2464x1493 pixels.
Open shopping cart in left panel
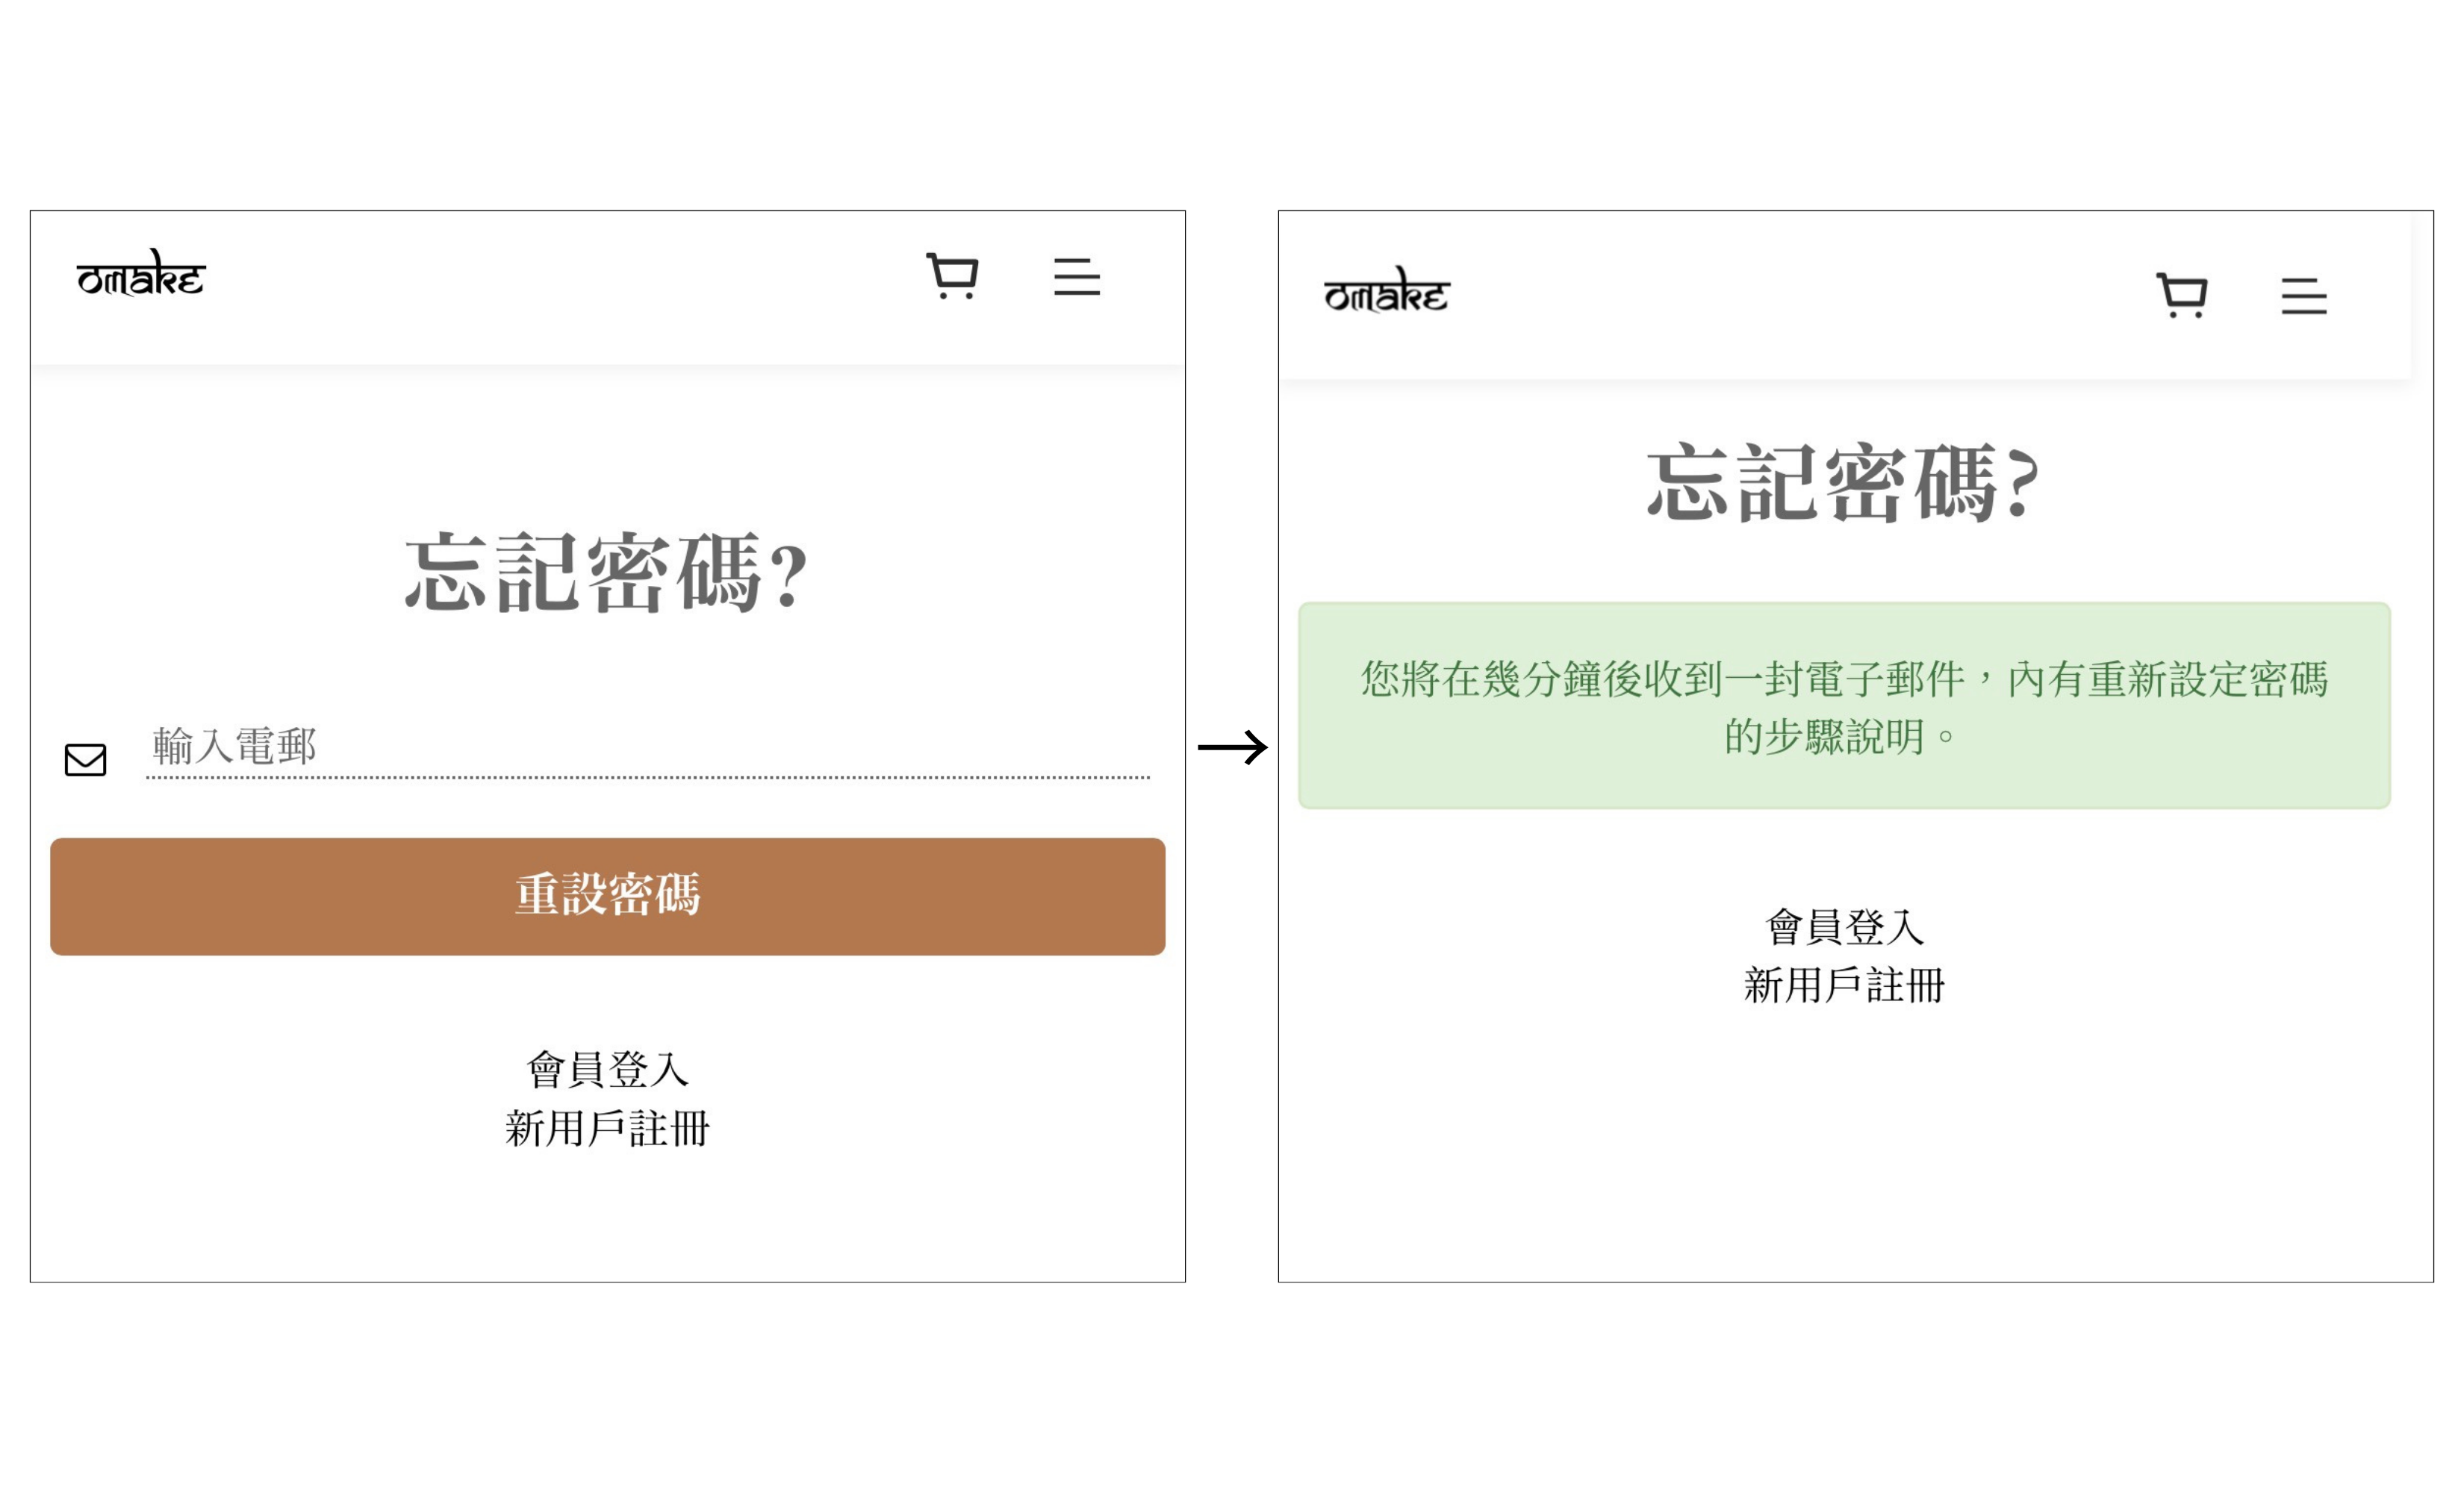(x=952, y=276)
